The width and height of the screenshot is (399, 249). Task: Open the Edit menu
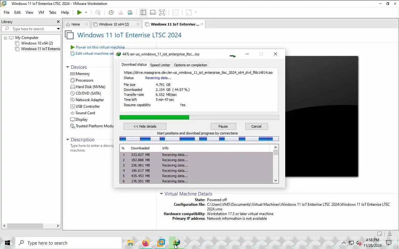[17, 12]
